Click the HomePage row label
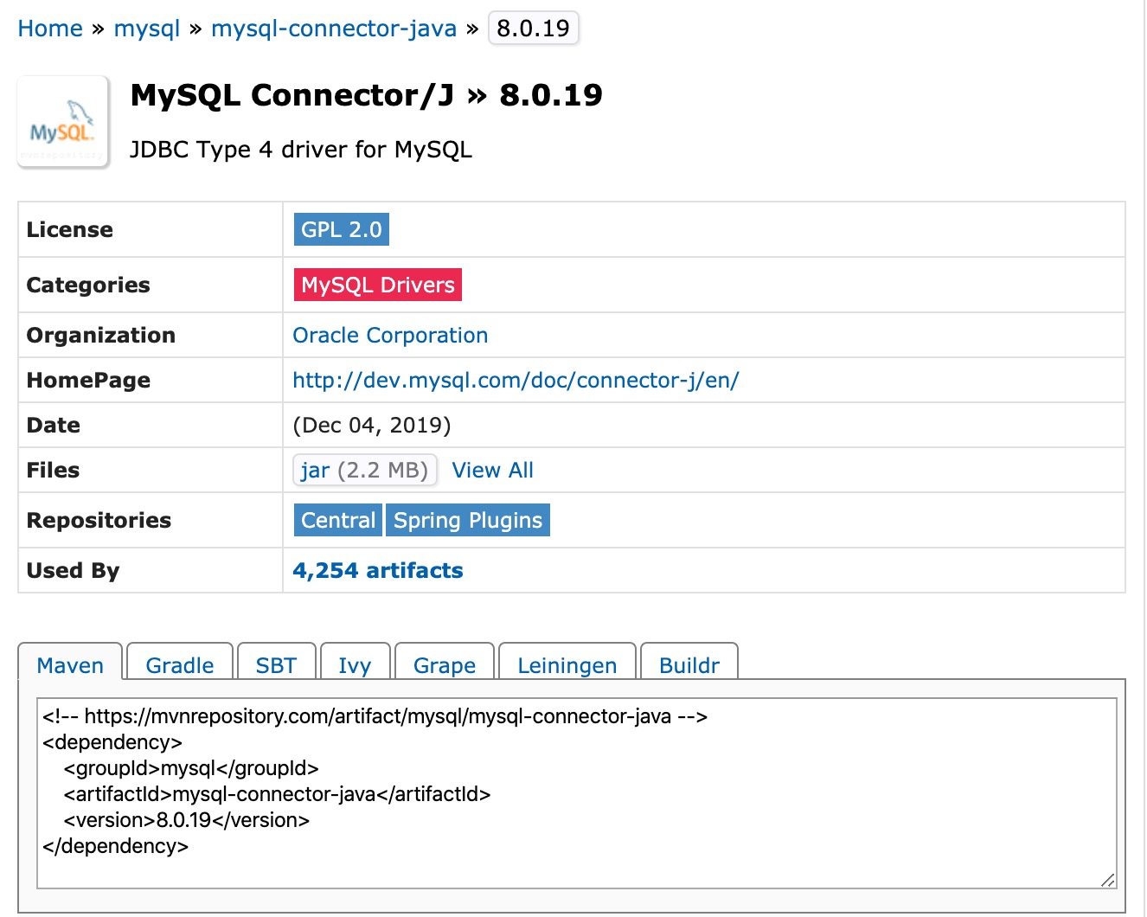Viewport: 1147px width, 917px height. pos(88,381)
